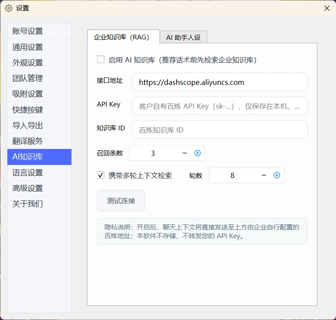Go to 外观设置 section

[x=39, y=63]
